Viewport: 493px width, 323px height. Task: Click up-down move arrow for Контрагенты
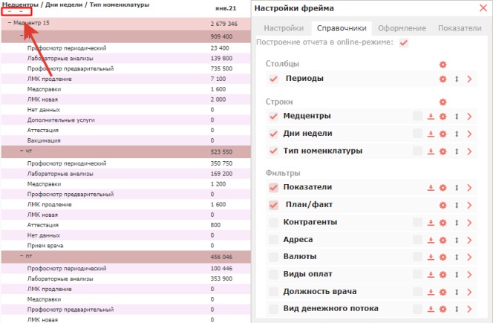click(457, 223)
